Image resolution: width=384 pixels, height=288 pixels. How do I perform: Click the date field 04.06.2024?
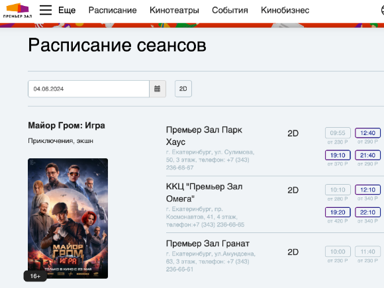coord(89,89)
